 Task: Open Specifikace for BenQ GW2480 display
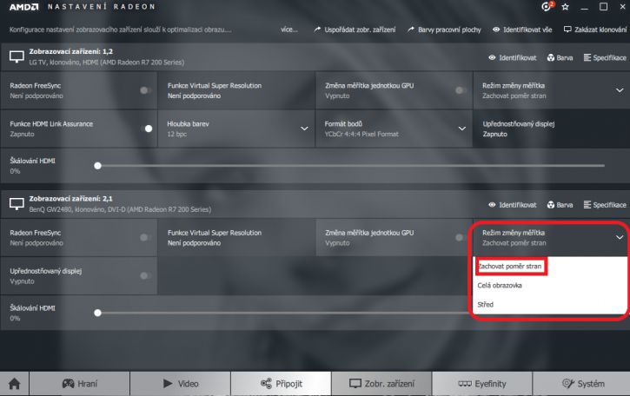click(x=605, y=205)
